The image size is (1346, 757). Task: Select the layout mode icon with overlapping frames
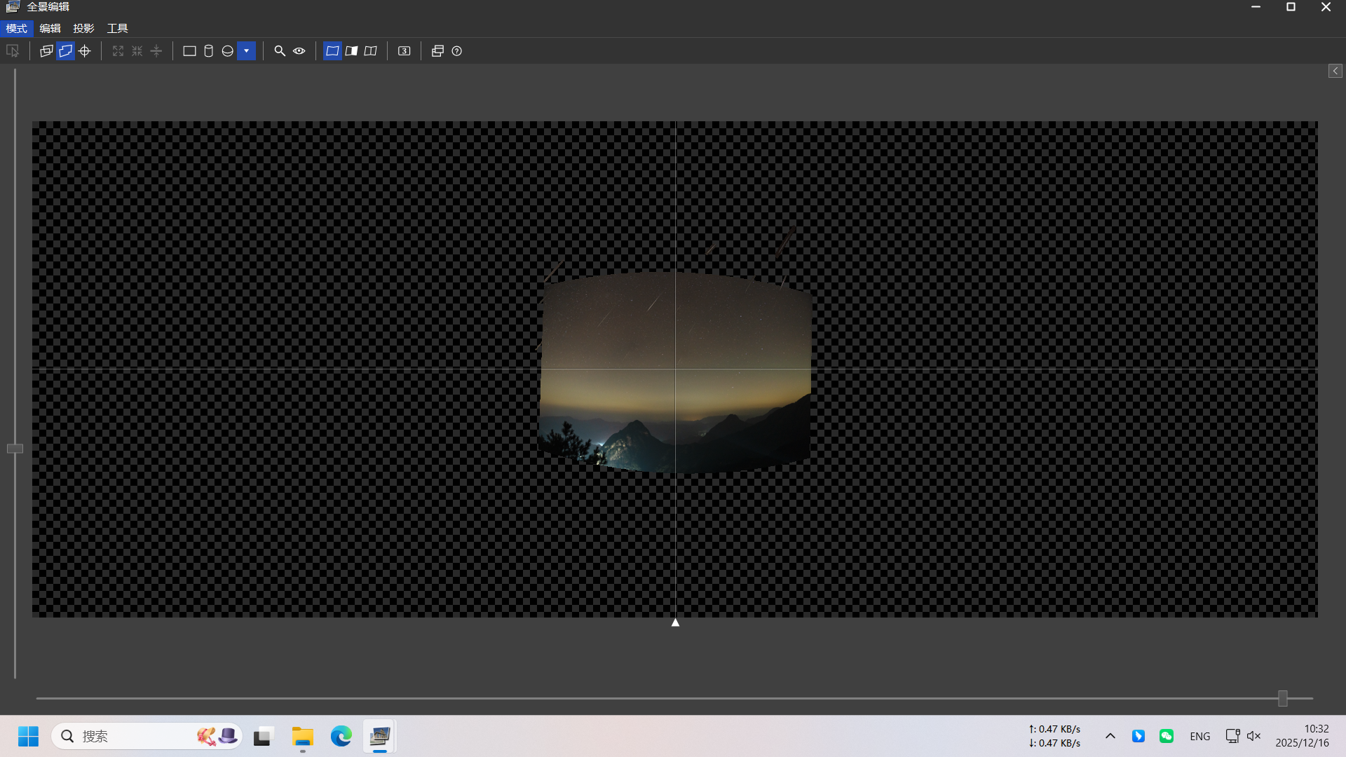[46, 51]
